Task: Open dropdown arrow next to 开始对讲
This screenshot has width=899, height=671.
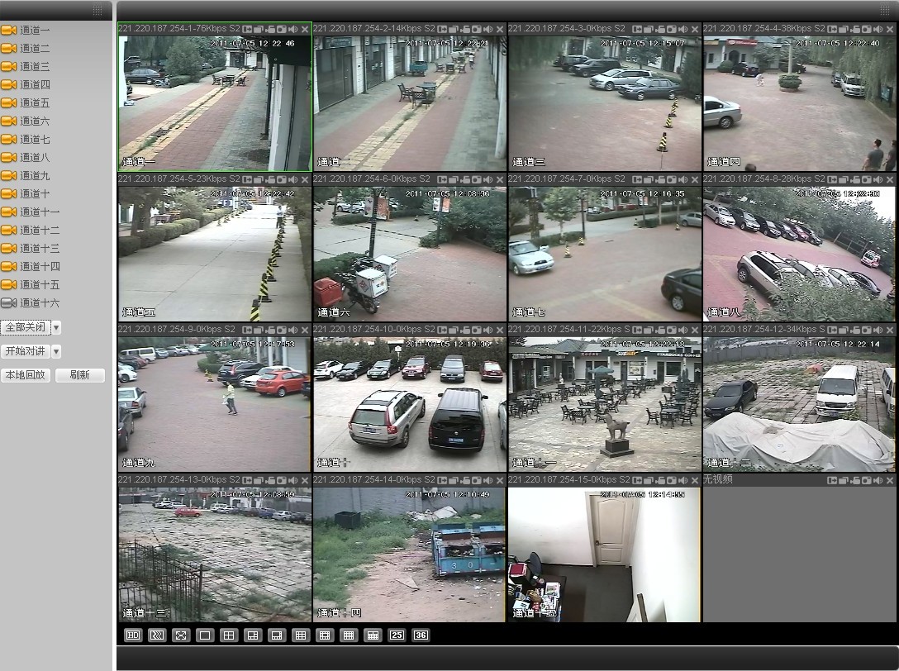Action: (56, 352)
